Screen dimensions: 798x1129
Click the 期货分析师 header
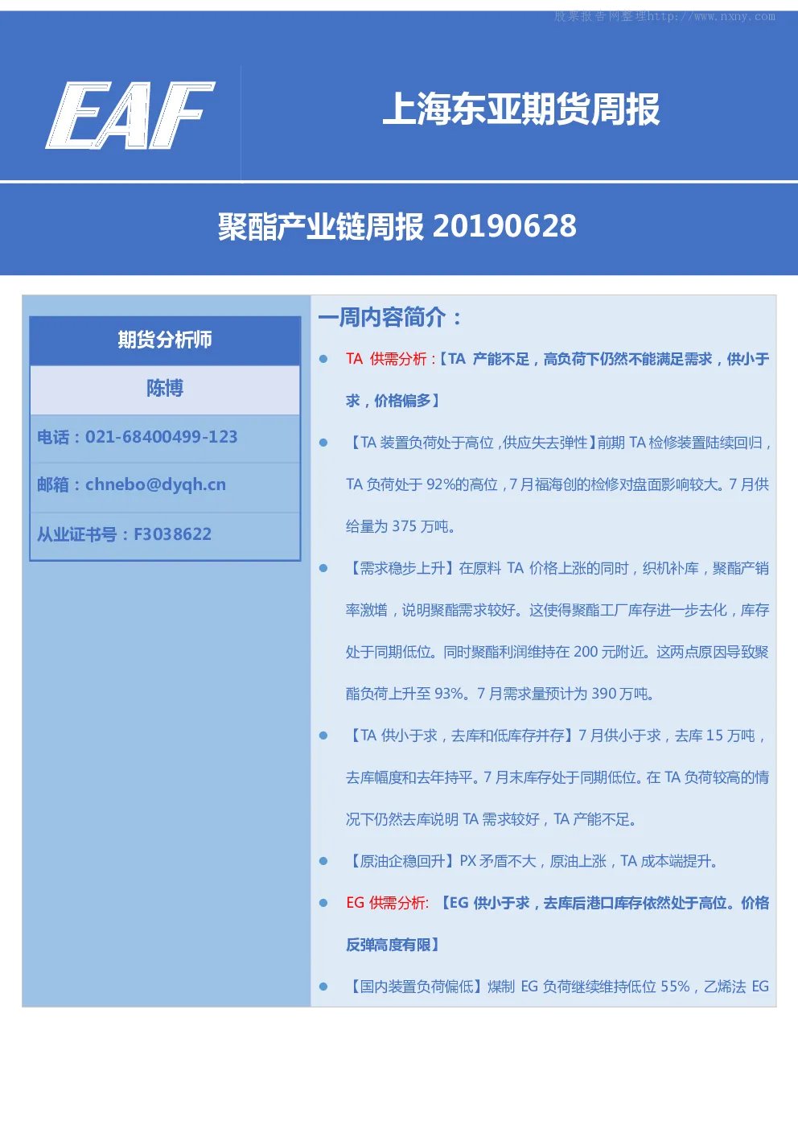[x=165, y=340]
